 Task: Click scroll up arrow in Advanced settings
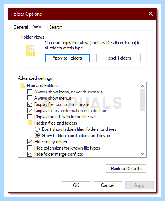point(142,86)
